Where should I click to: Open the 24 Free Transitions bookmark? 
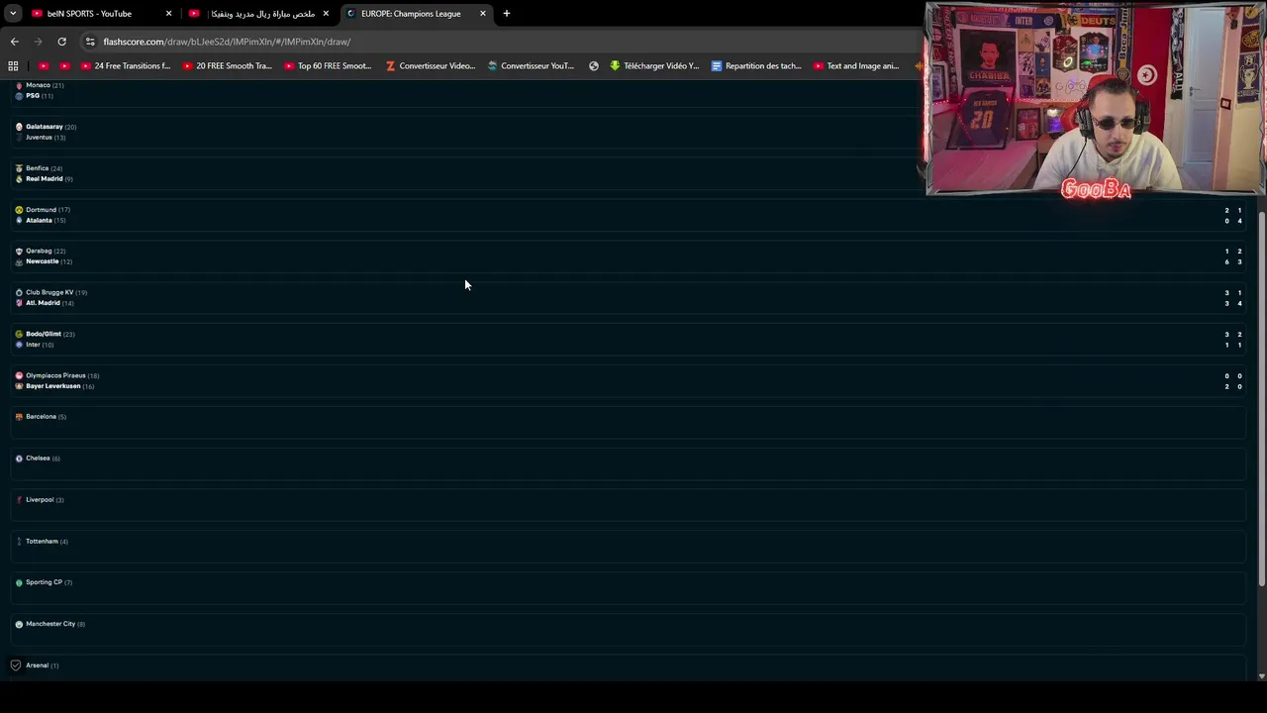pos(126,66)
